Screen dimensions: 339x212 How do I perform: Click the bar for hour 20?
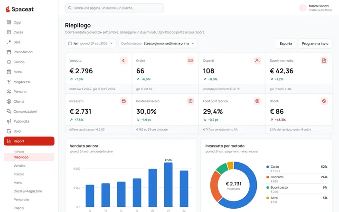(152, 188)
